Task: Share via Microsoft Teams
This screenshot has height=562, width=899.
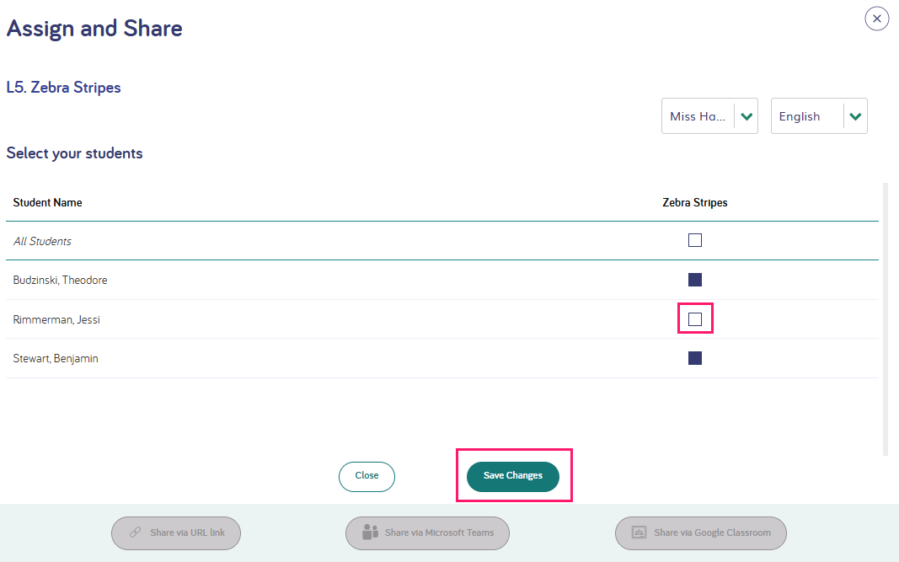Action: 427,533
